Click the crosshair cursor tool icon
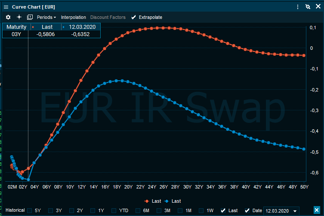The image size is (324, 216). 19,17
